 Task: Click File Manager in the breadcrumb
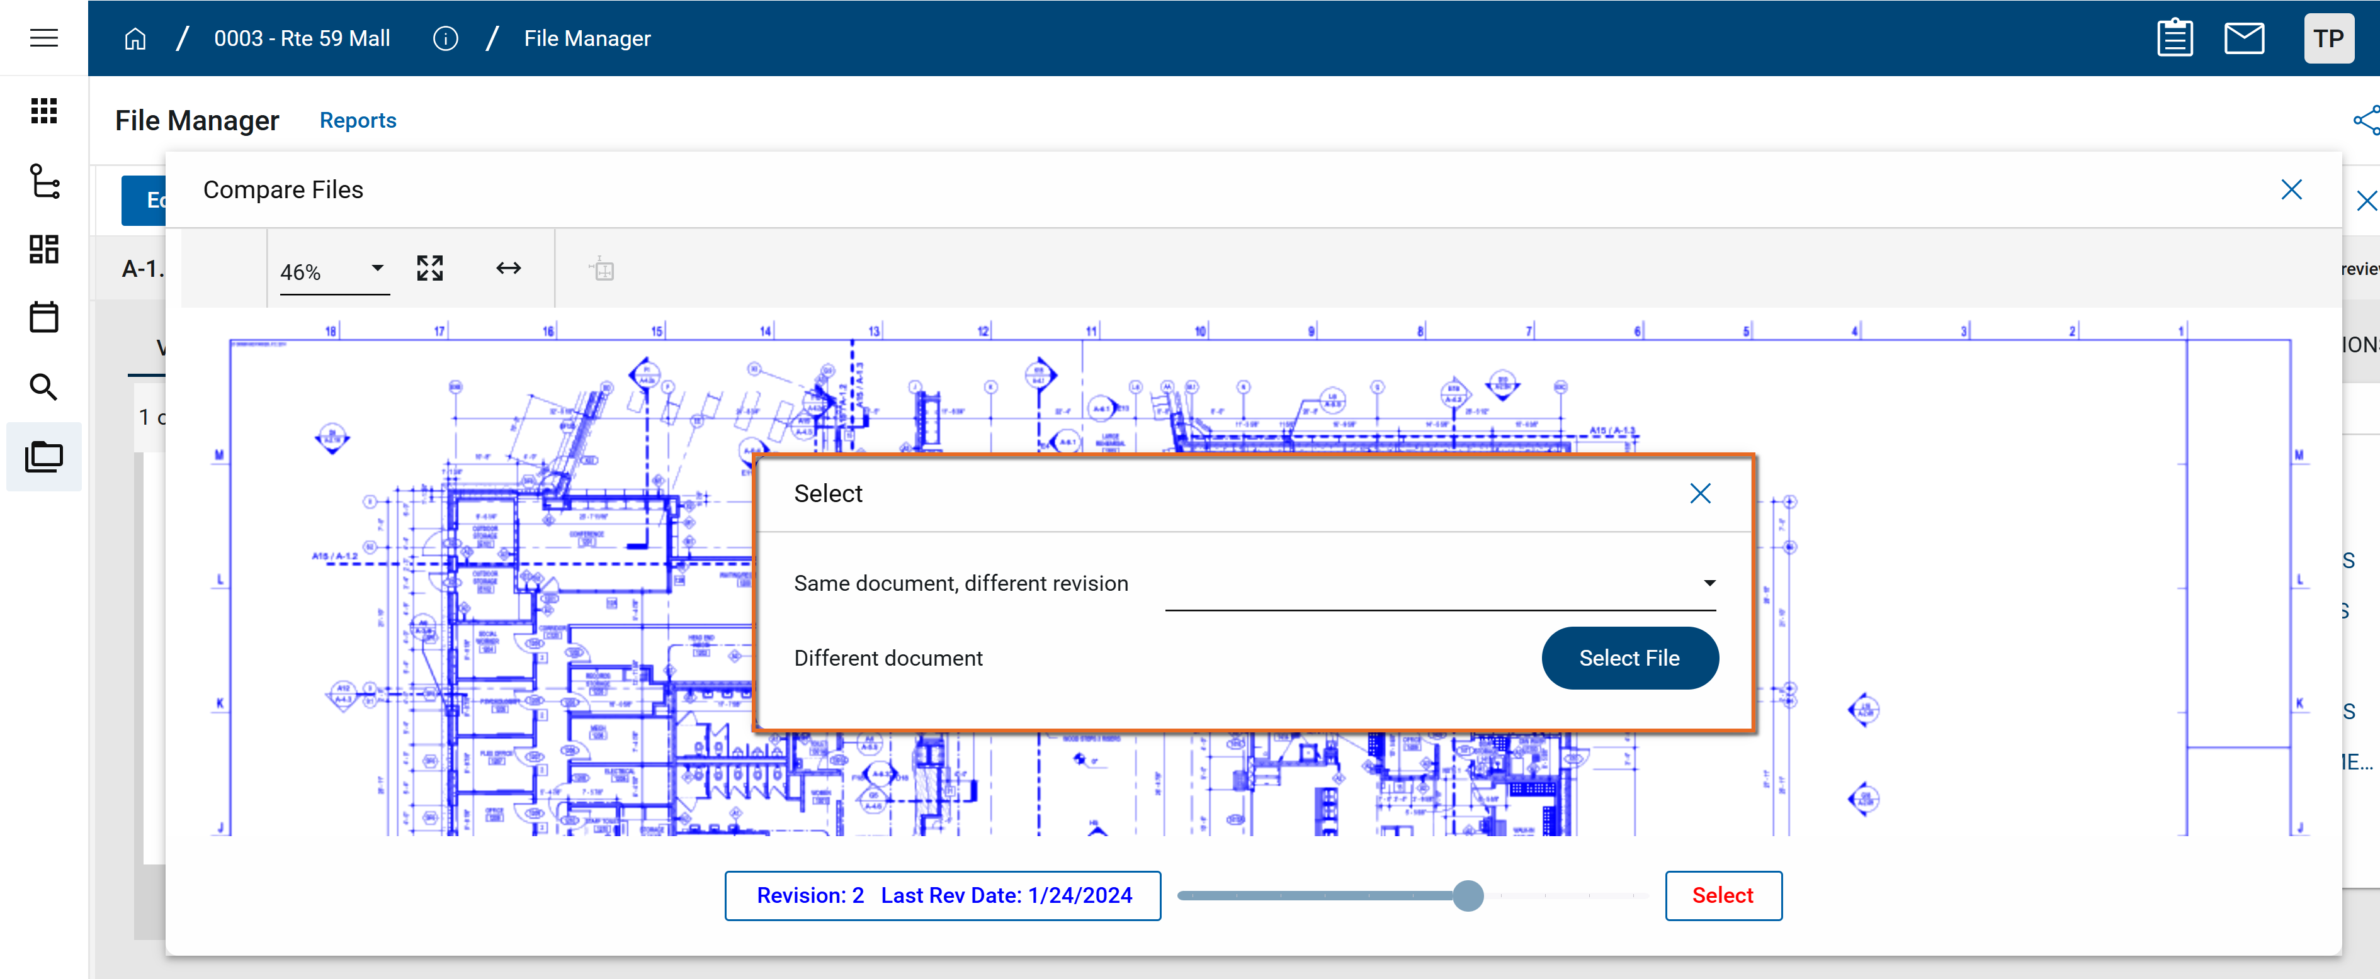pyautogui.click(x=587, y=39)
